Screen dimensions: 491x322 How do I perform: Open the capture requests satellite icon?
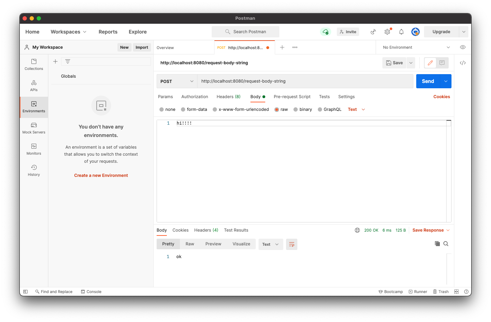pos(373,32)
